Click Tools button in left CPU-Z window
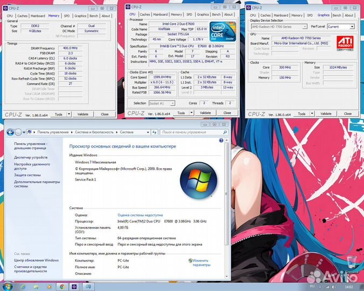This screenshot has width=364, height=291. (x=58, y=114)
